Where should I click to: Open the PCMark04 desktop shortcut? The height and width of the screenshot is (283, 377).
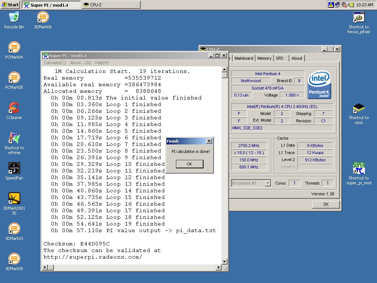coord(14,50)
